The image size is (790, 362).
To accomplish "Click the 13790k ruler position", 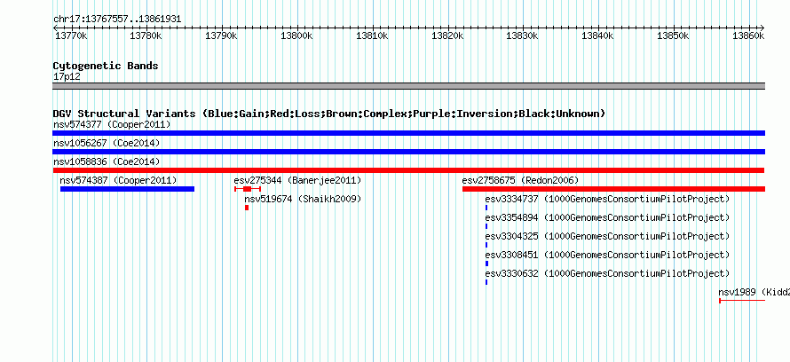I will [222, 35].
